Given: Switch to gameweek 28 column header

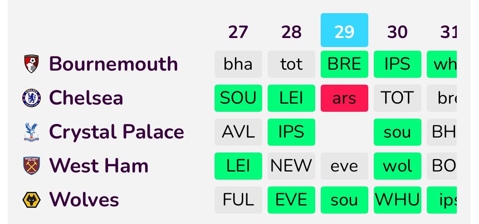Looking at the screenshot, I should (291, 32).
